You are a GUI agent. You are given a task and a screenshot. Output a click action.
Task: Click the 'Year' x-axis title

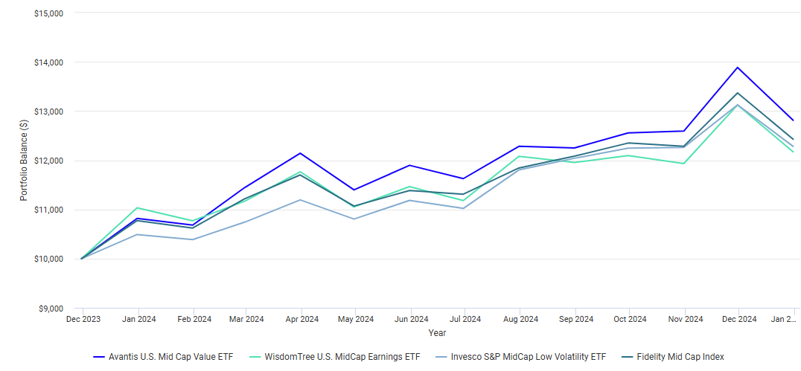click(x=437, y=333)
